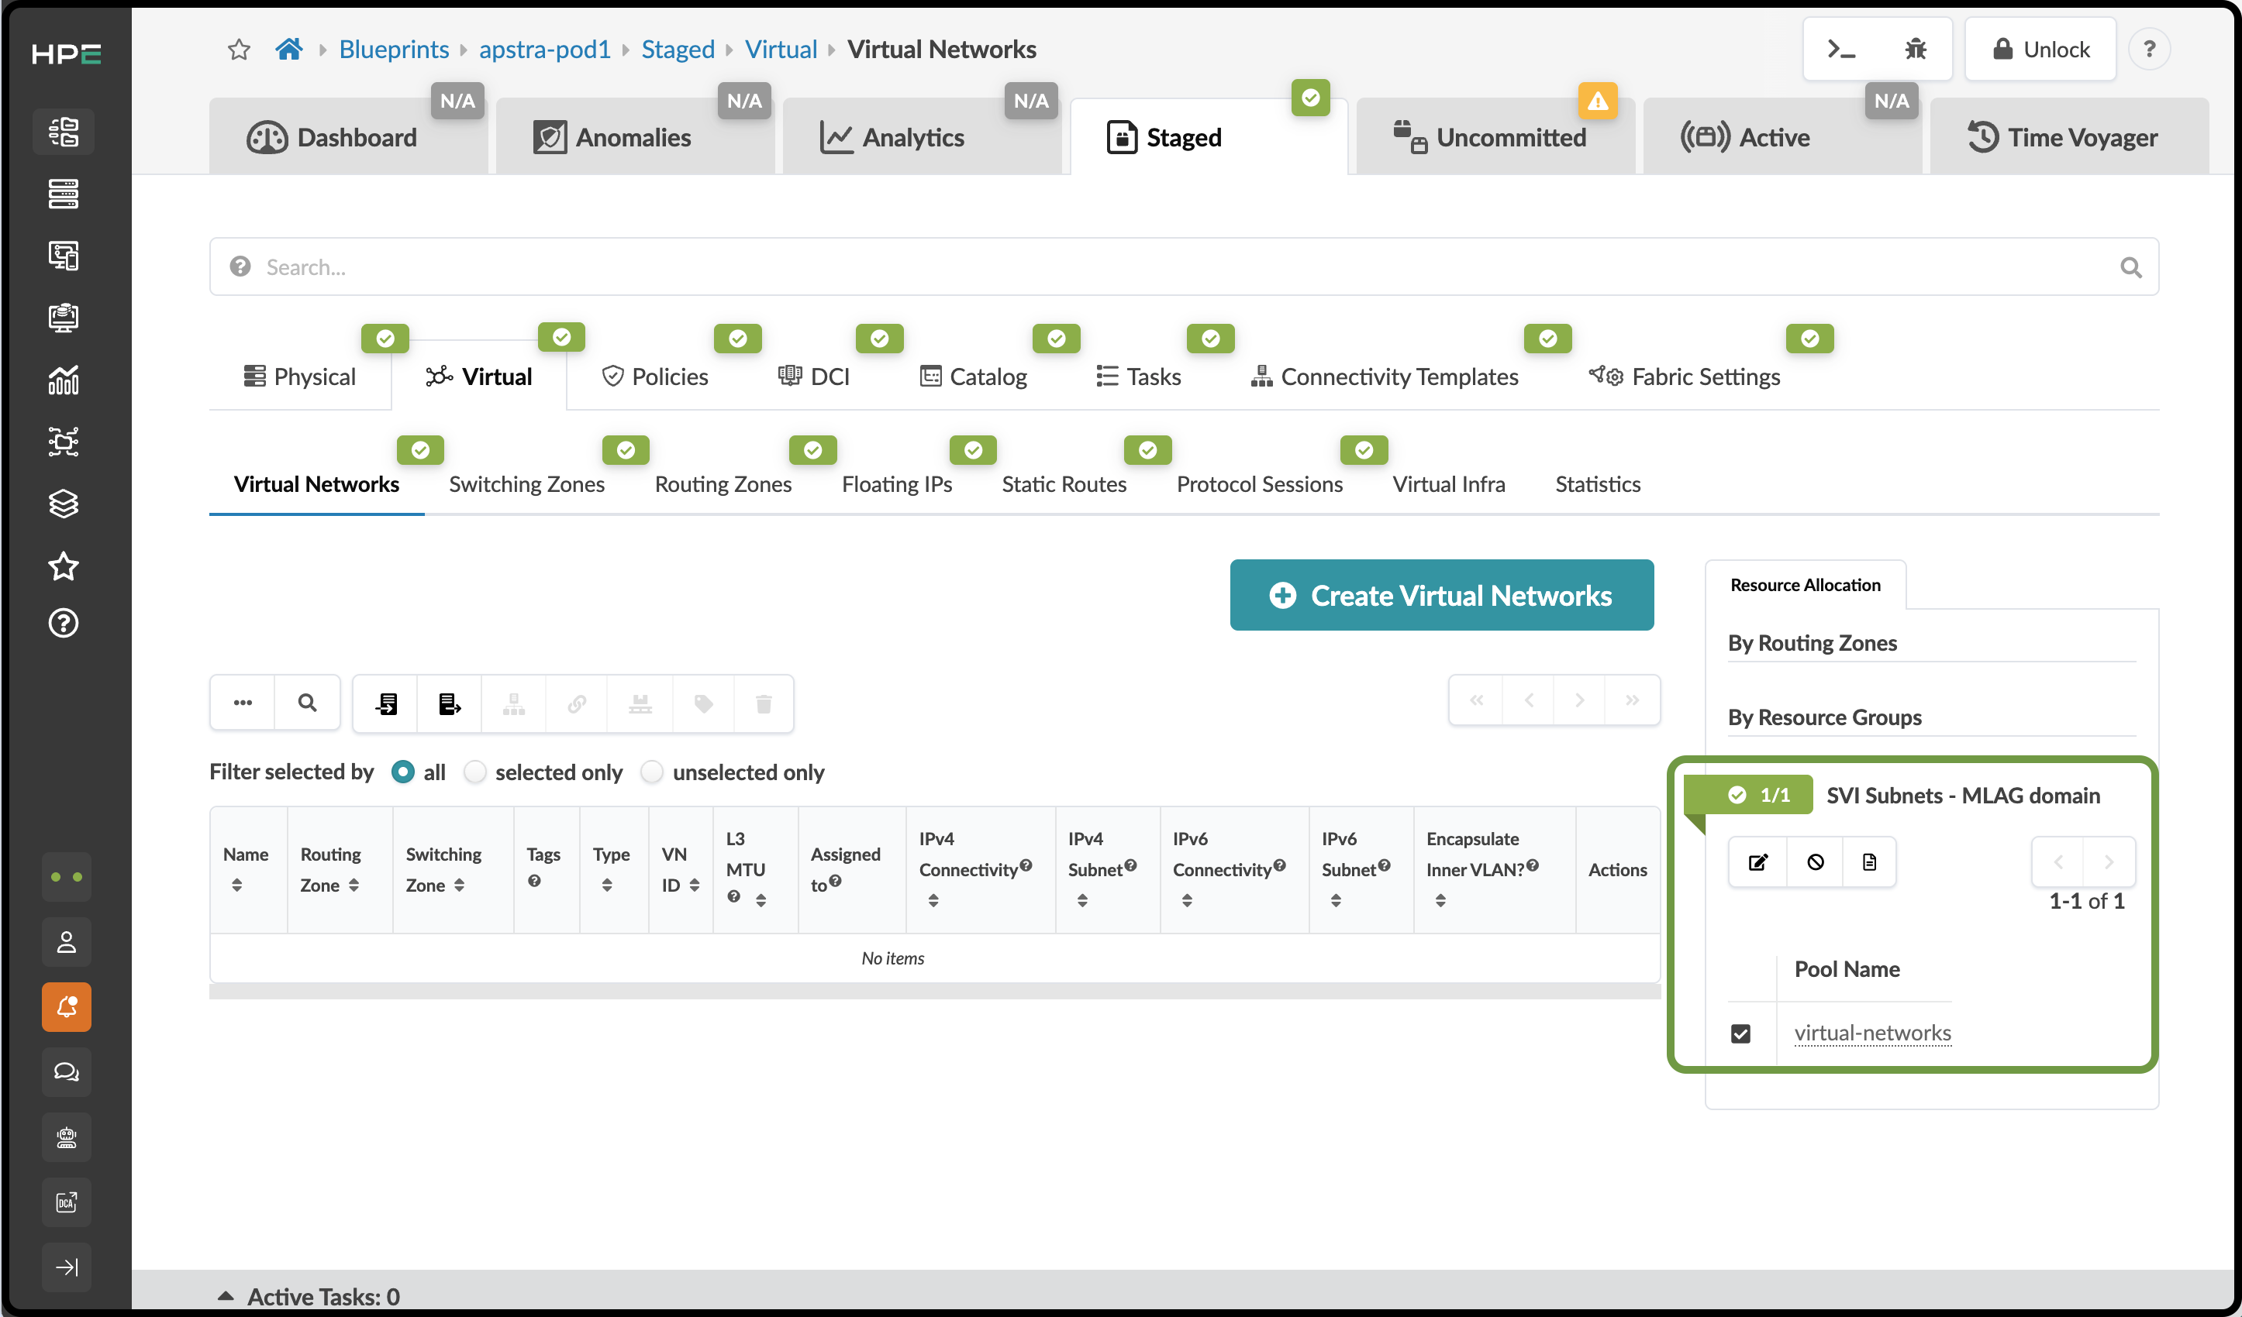
Task: Edit the SVI Subnets resource pool assignment
Action: (x=1758, y=861)
